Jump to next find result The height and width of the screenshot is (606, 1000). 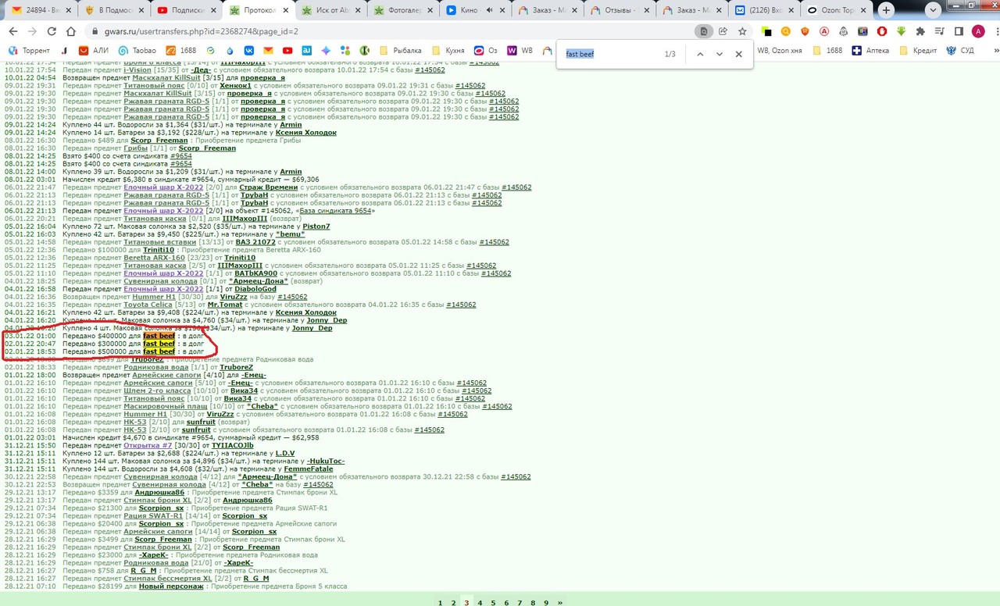tap(720, 54)
